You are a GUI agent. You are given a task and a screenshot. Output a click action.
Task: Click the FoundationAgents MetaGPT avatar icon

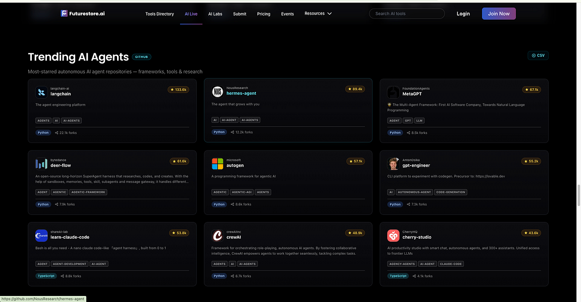pos(393,92)
